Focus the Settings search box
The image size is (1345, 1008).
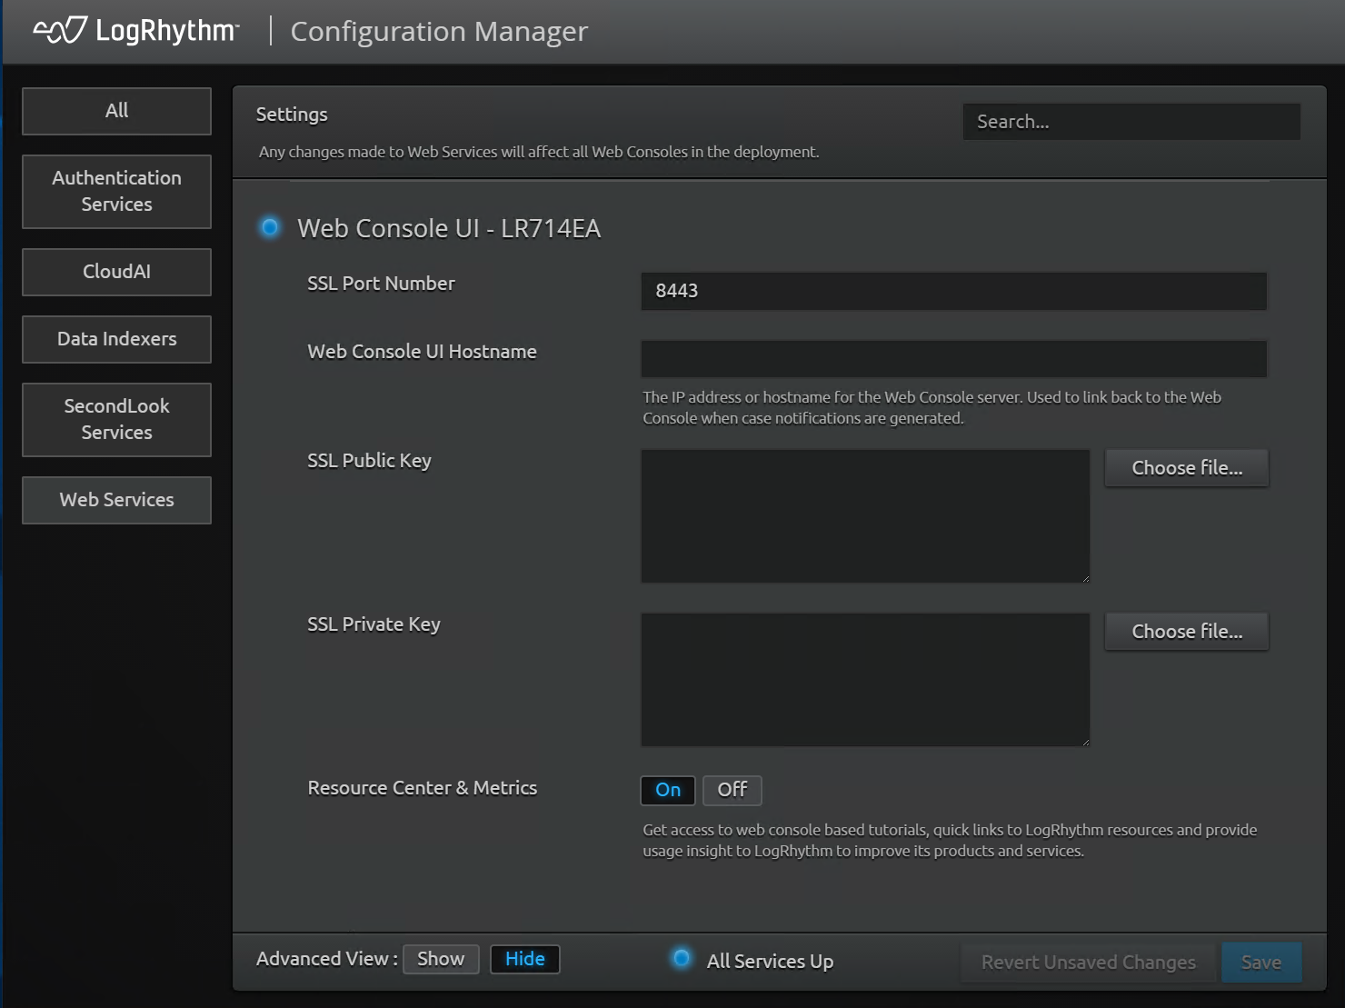pos(1131,122)
